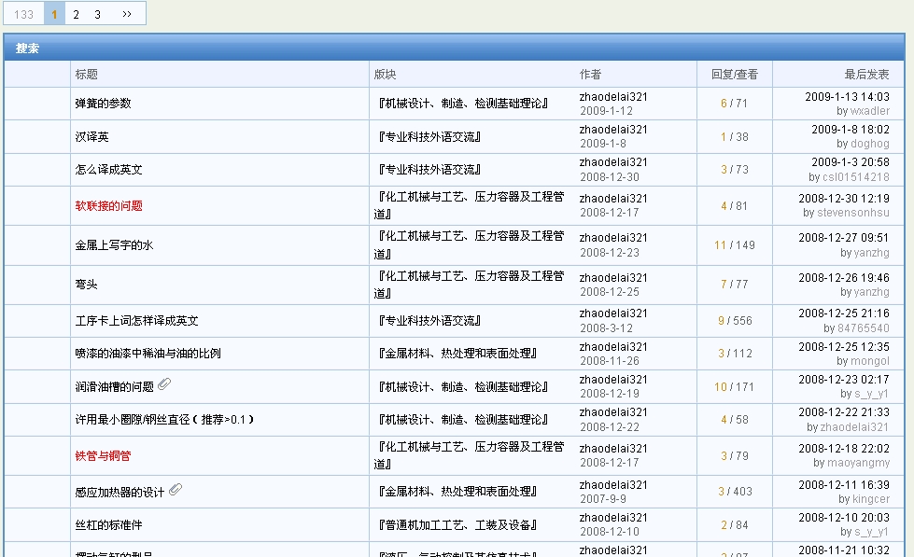Image resolution: width=914 pixels, height=557 pixels.
Task: Click 最后发表 column header
Action: (866, 75)
